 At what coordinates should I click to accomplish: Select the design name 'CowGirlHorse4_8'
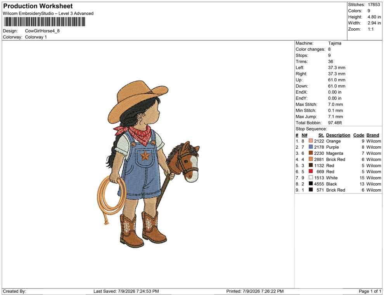point(42,31)
